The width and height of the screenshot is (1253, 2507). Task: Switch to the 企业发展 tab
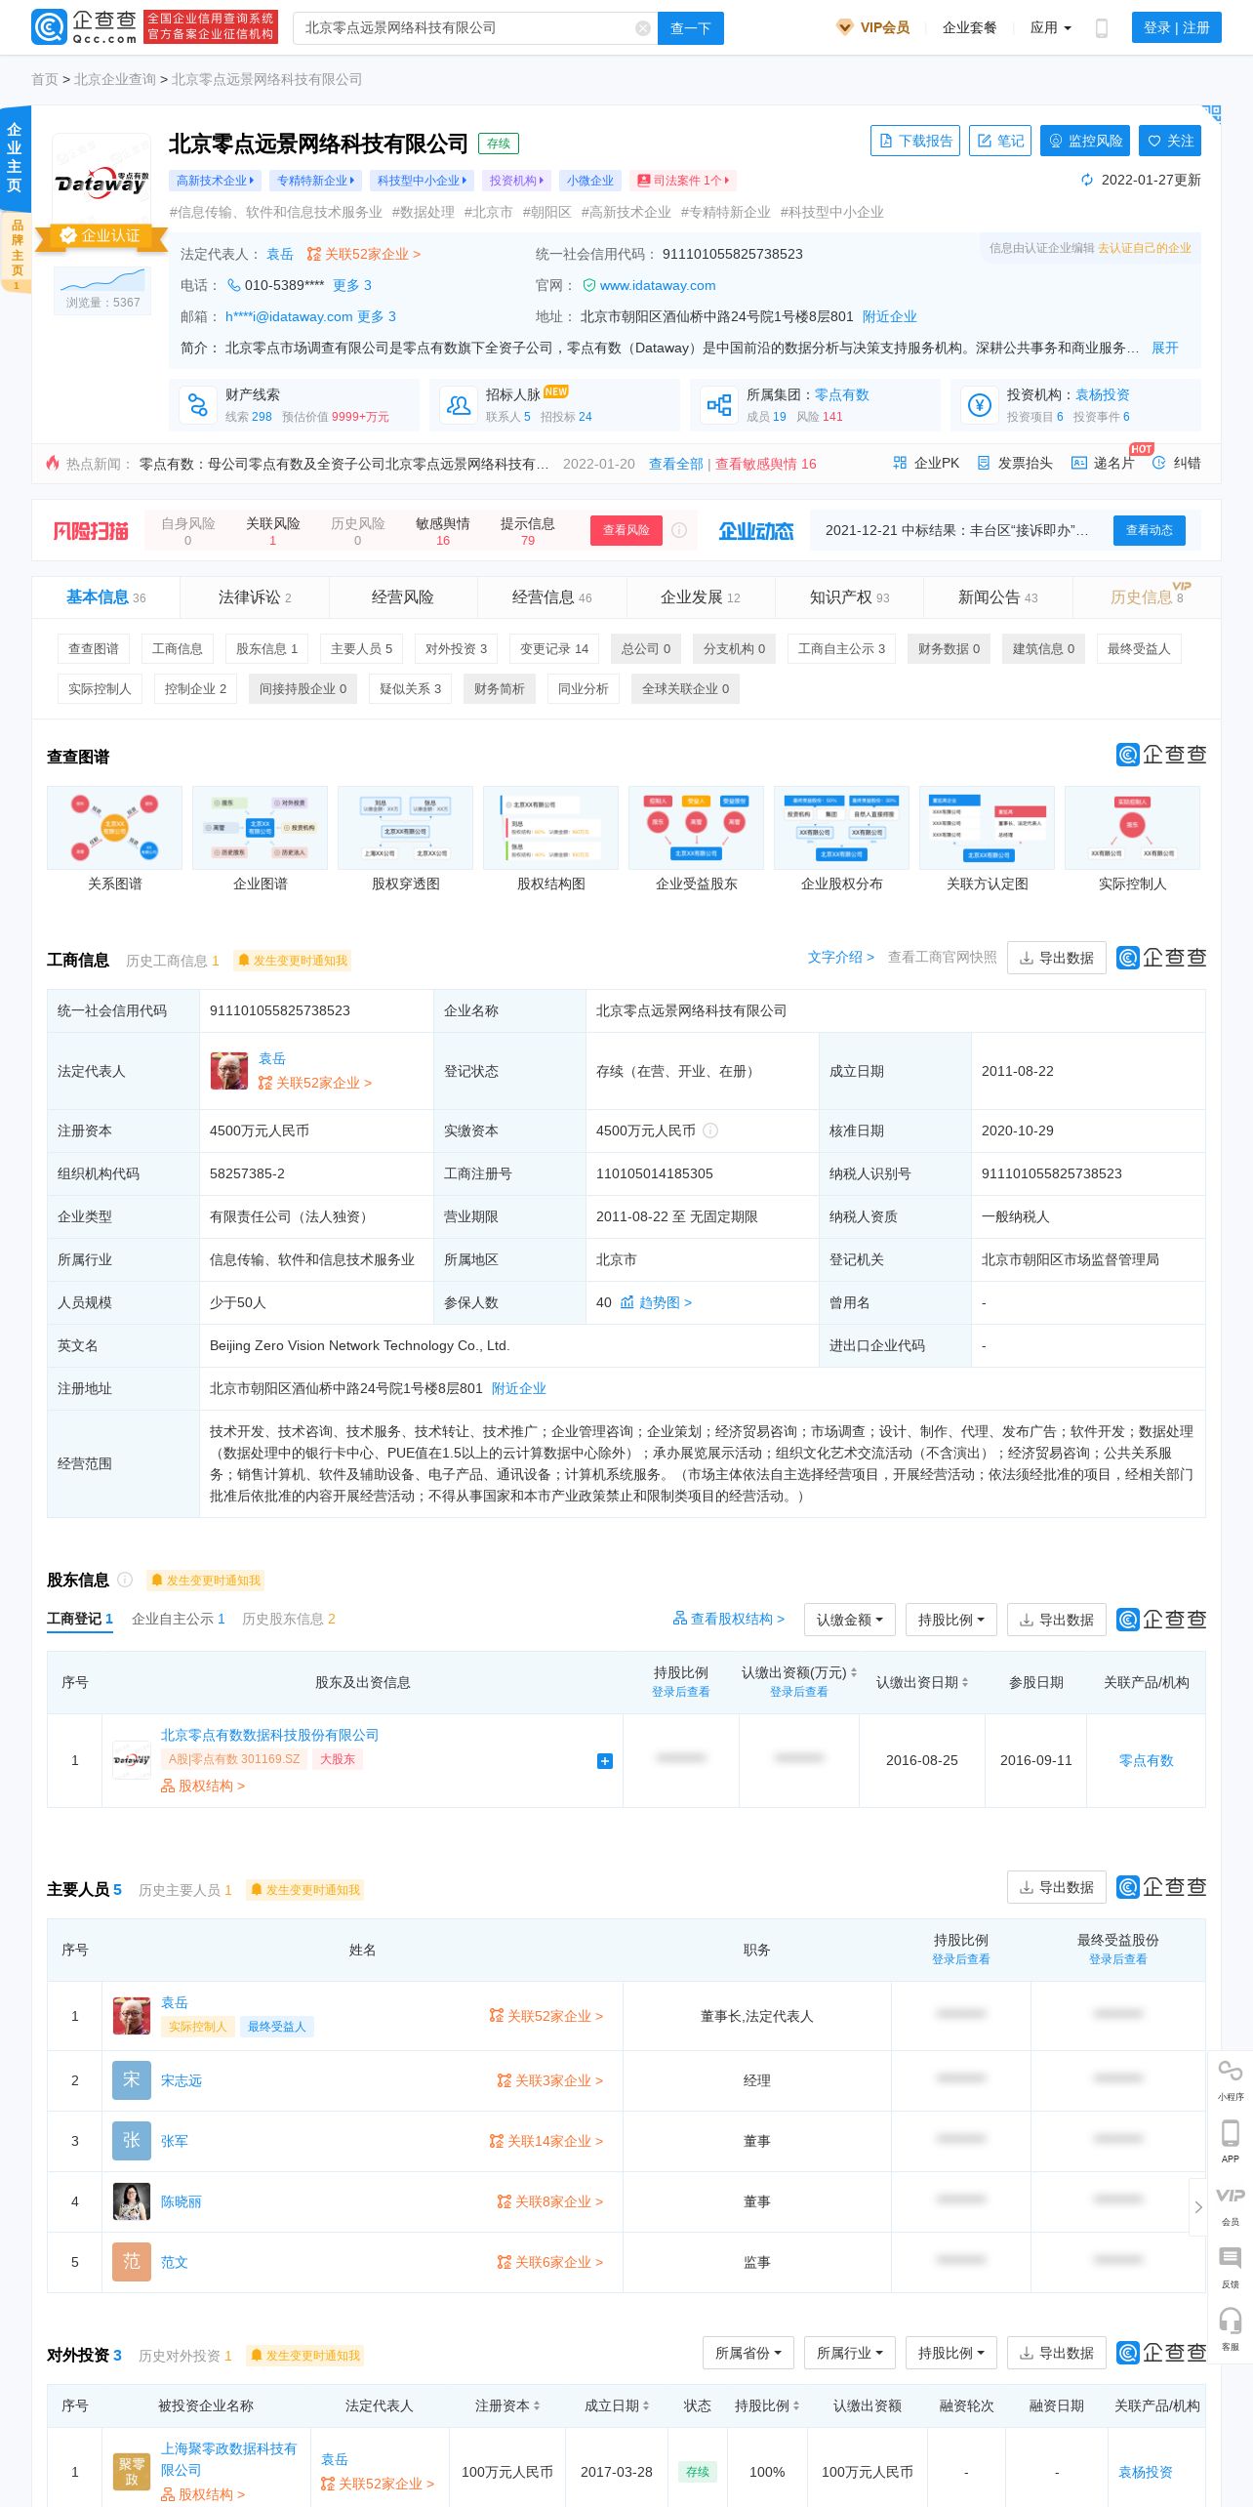coord(701,597)
